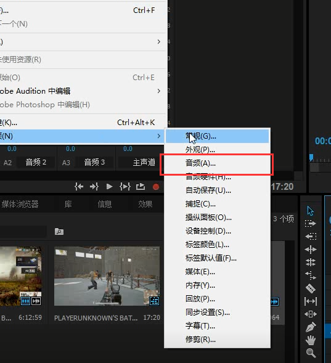Choose the Ctrl+F find menu item
This screenshot has width=331, height=363.
click(83, 10)
